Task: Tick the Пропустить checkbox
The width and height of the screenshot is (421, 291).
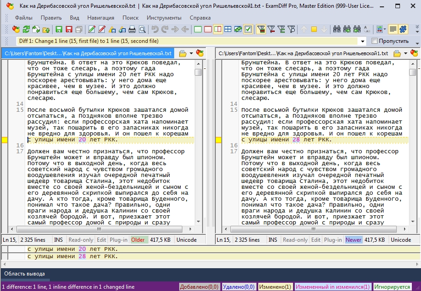Action: tap(374, 41)
